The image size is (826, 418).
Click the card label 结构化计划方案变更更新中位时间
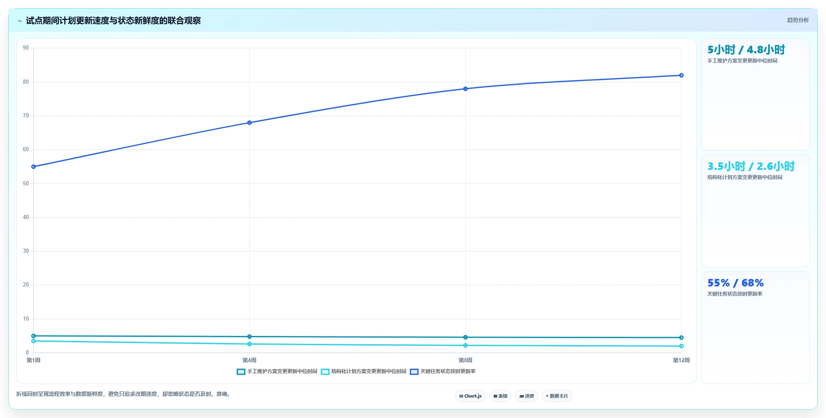745,177
